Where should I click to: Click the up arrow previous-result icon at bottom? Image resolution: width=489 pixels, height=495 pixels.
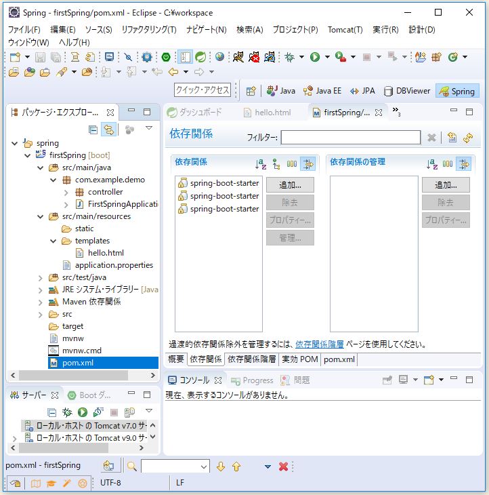coord(236,467)
